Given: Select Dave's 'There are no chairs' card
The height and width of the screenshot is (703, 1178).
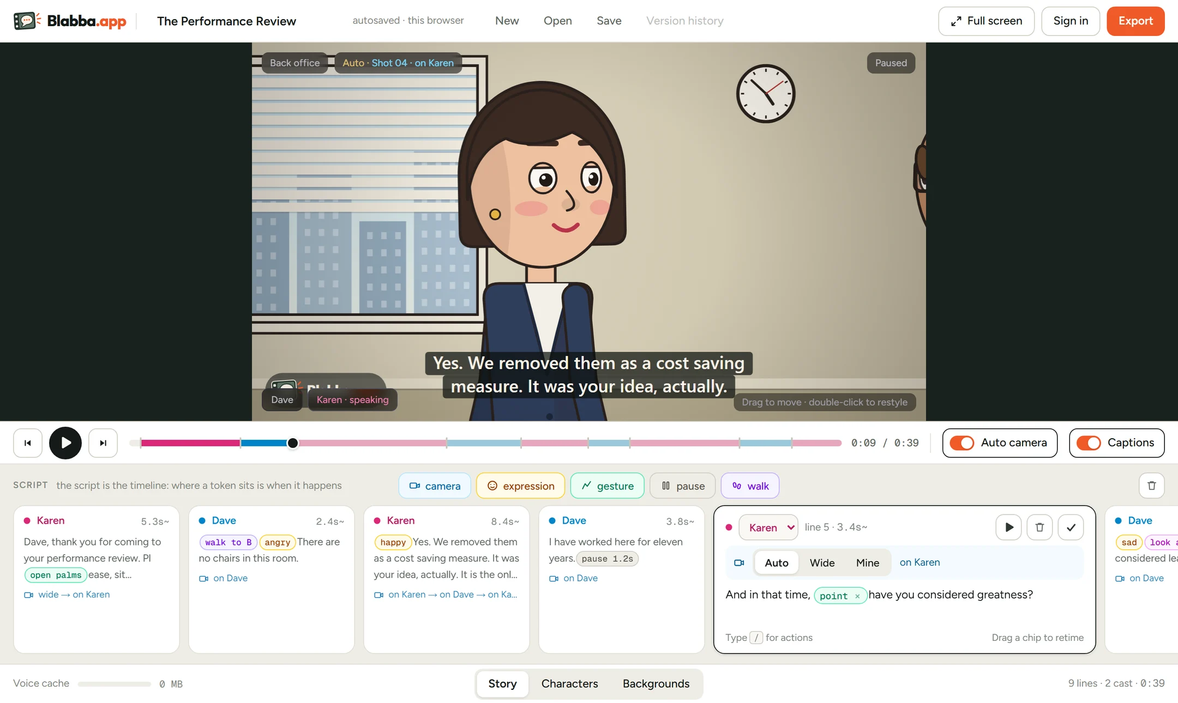Looking at the screenshot, I should [x=272, y=579].
